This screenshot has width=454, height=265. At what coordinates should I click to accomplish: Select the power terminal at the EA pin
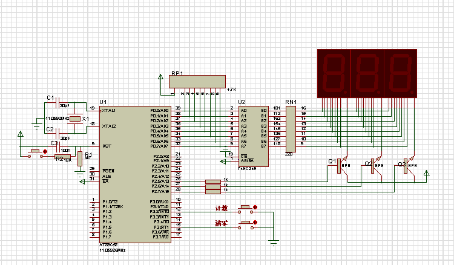click(x=82, y=182)
